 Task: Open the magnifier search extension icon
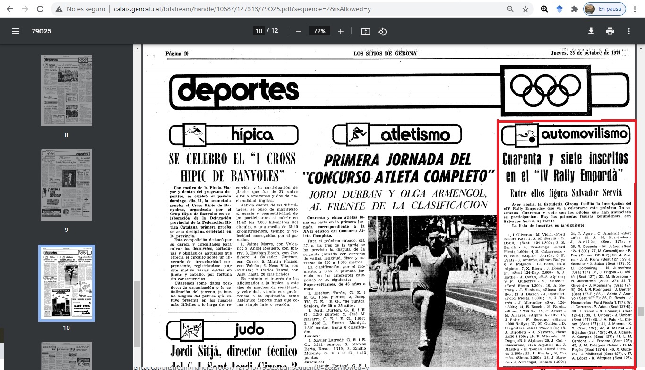tap(544, 9)
